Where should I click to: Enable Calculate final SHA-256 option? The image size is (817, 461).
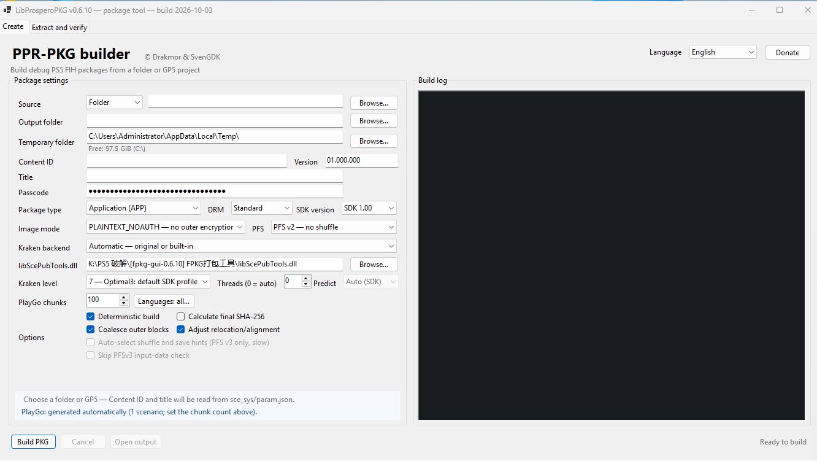pos(181,317)
